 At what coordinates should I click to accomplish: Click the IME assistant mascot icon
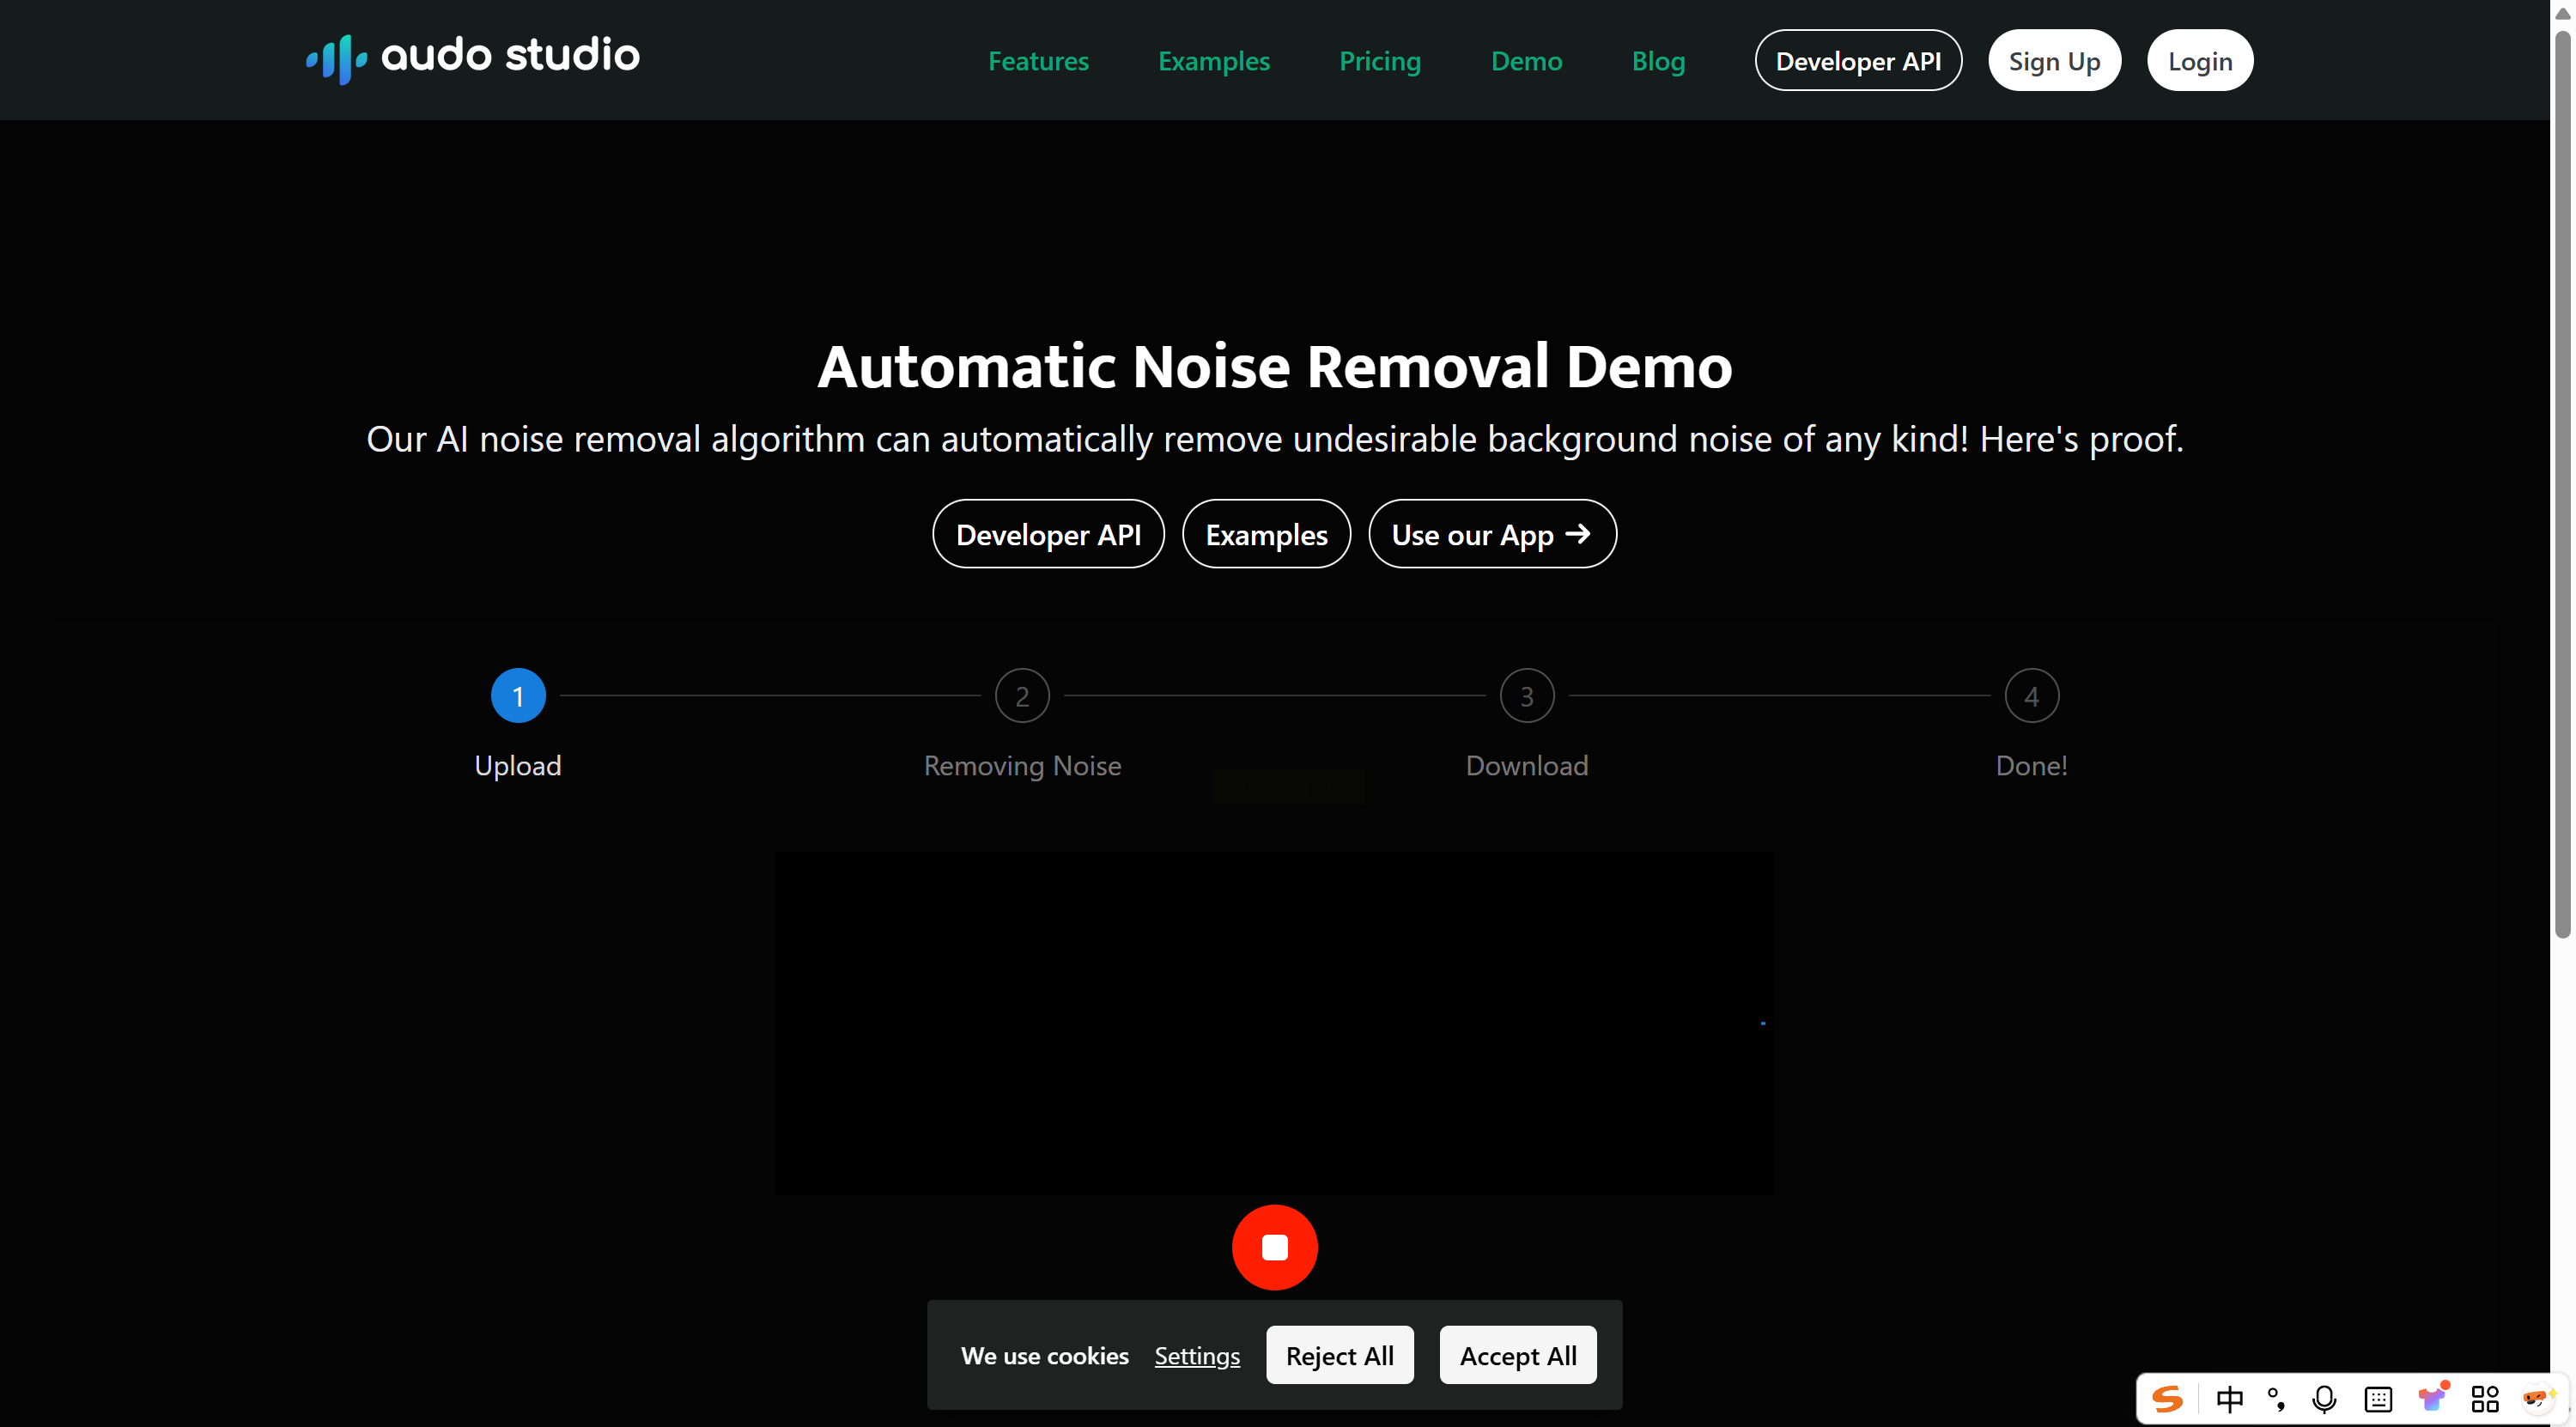(2537, 1398)
